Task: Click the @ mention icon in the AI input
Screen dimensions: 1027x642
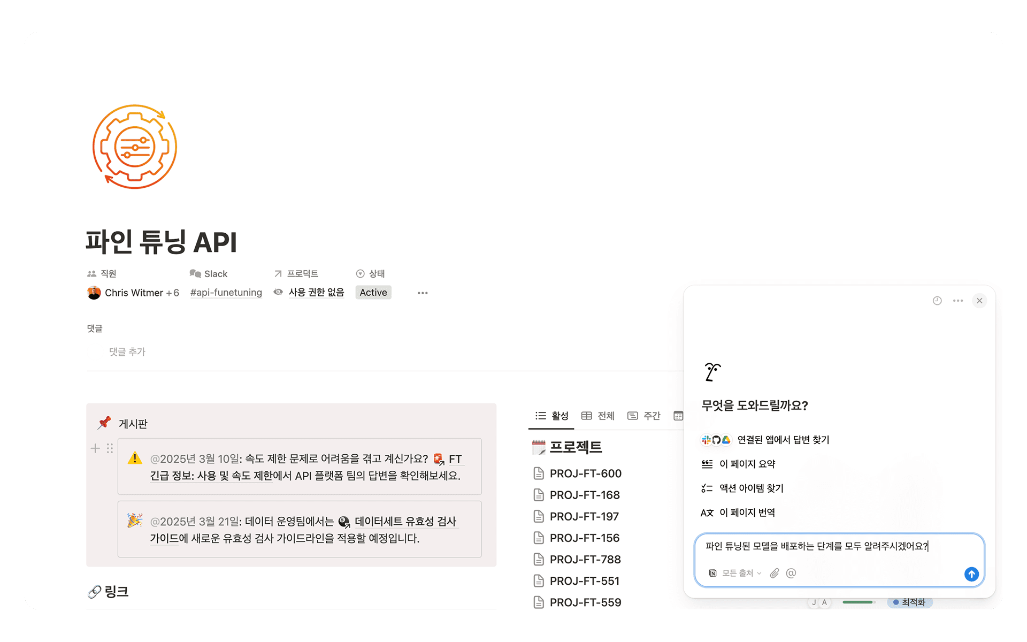Action: [x=791, y=574]
